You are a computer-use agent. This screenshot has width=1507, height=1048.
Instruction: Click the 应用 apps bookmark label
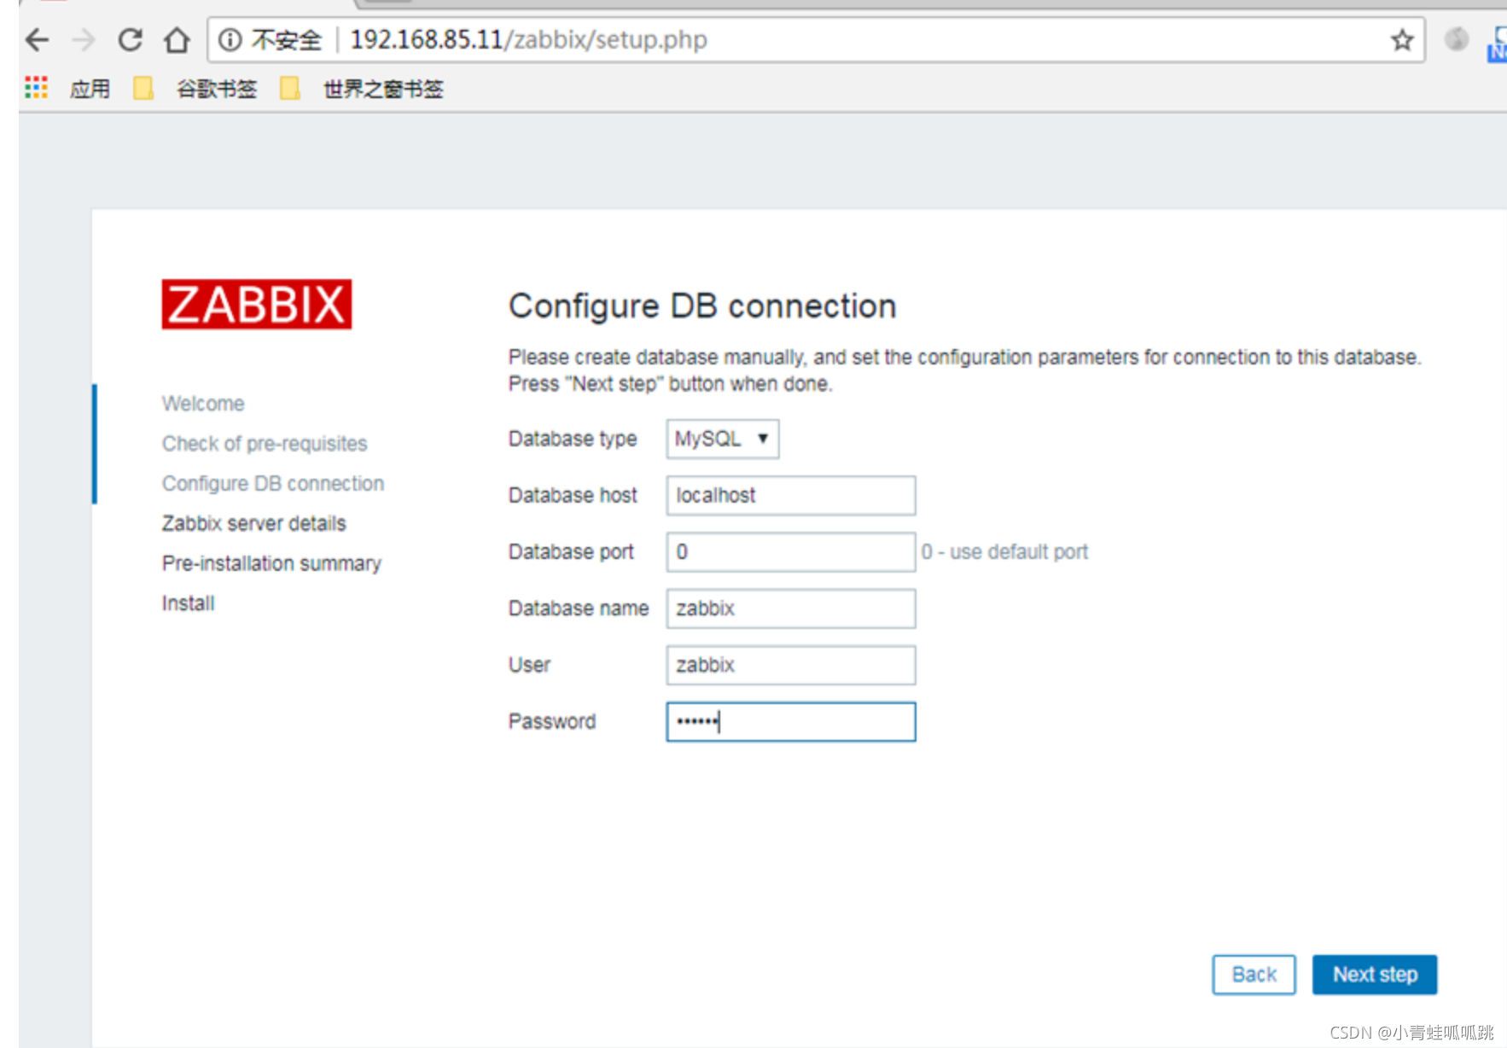click(x=90, y=88)
